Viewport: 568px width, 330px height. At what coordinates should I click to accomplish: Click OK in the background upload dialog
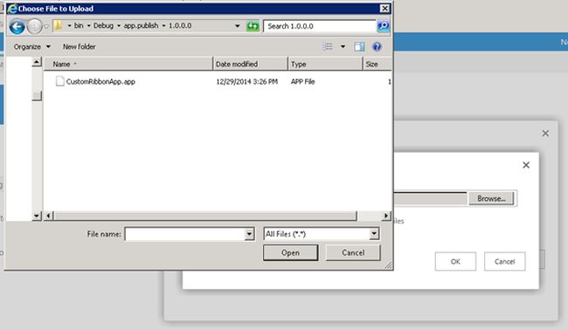tap(455, 262)
